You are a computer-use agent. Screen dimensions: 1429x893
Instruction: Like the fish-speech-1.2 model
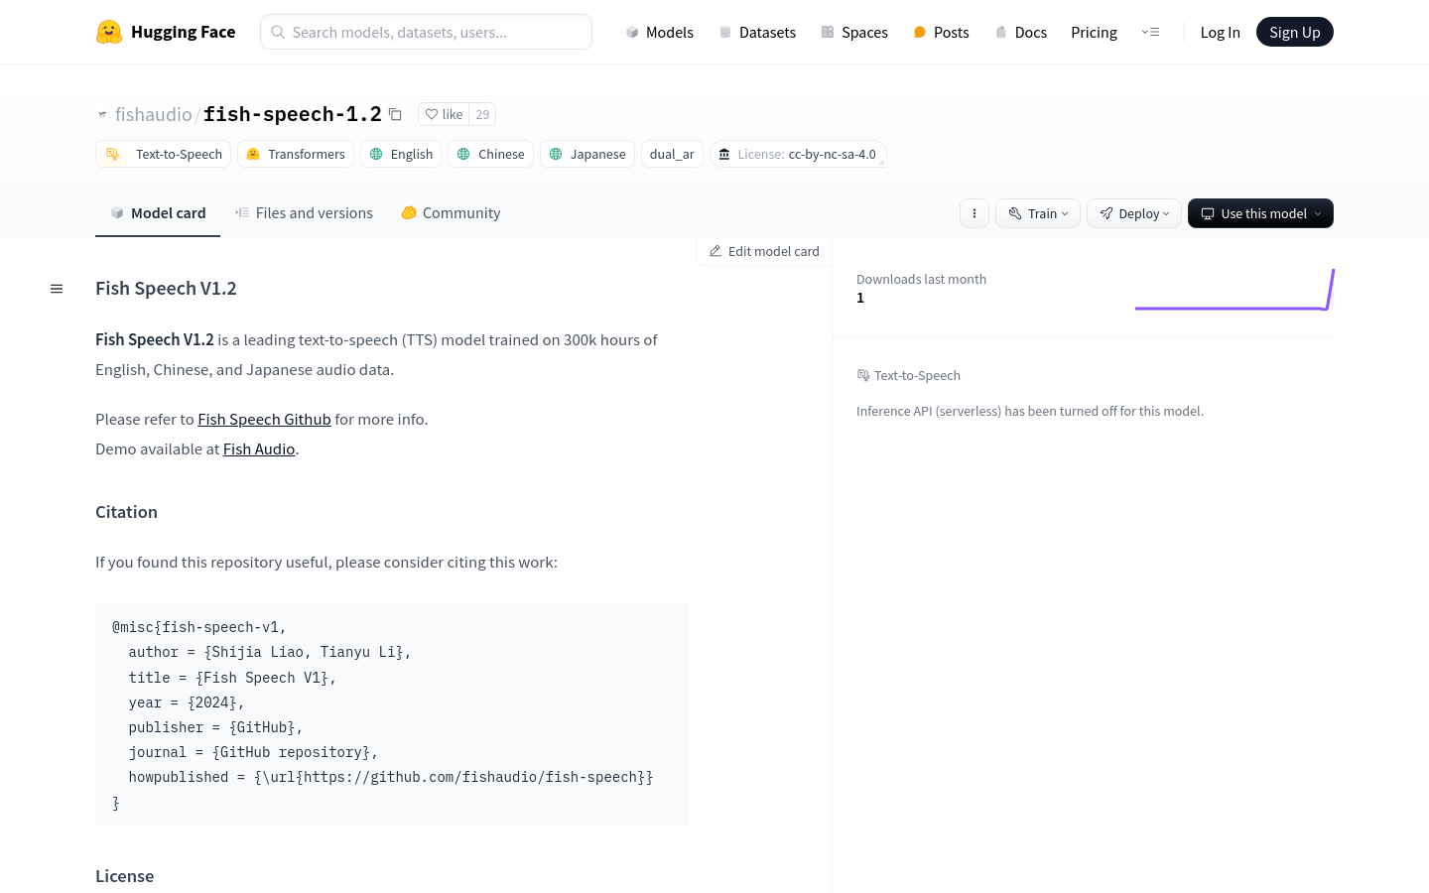(444, 114)
